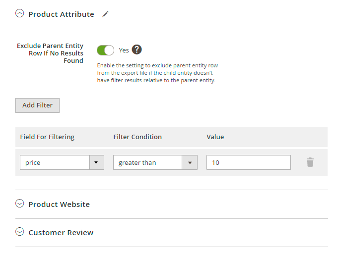The width and height of the screenshot is (339, 254).
Task: Click the Yes label beside the toggle
Action: 124,50
